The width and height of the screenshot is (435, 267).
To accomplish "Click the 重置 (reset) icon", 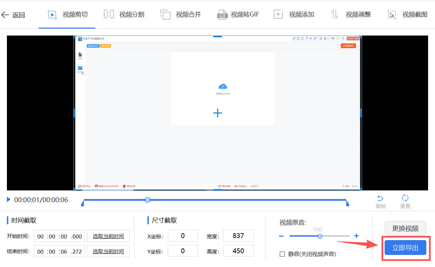I will pyautogui.click(x=405, y=197).
